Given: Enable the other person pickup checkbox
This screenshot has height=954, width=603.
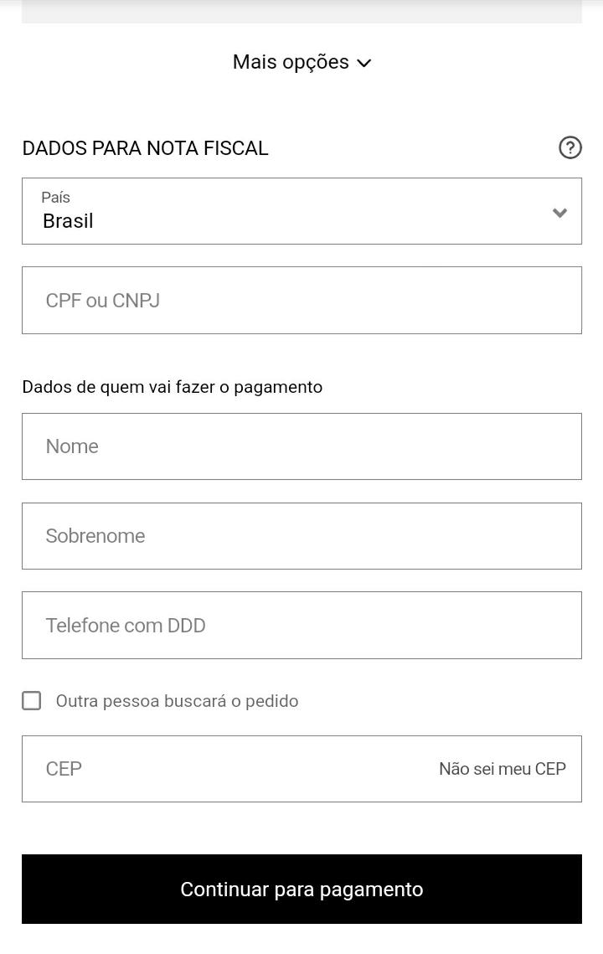Looking at the screenshot, I should point(32,701).
